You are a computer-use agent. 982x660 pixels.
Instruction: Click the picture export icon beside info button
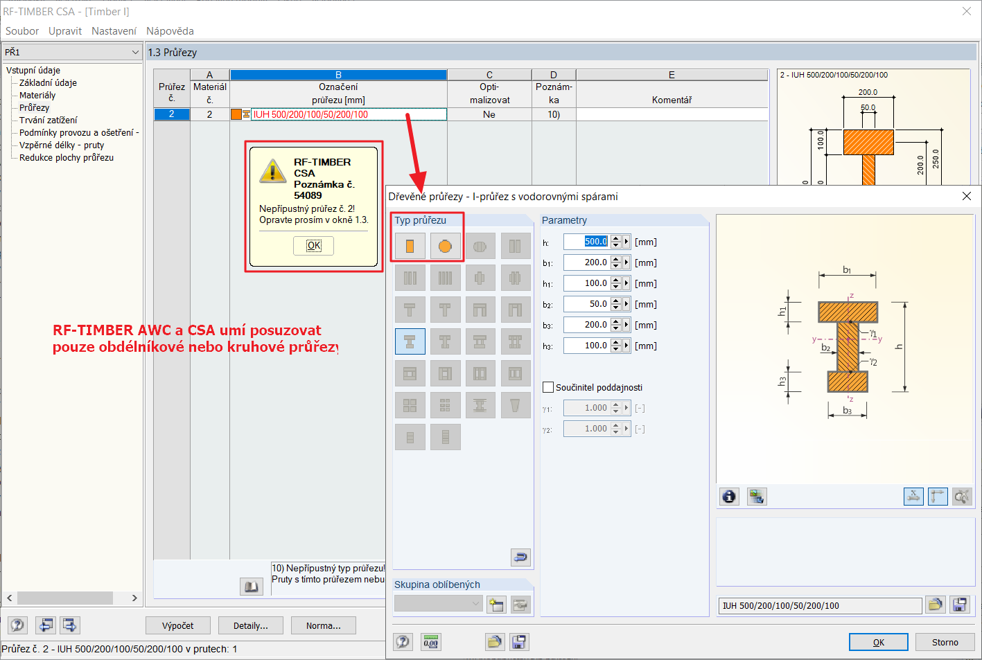pos(757,497)
